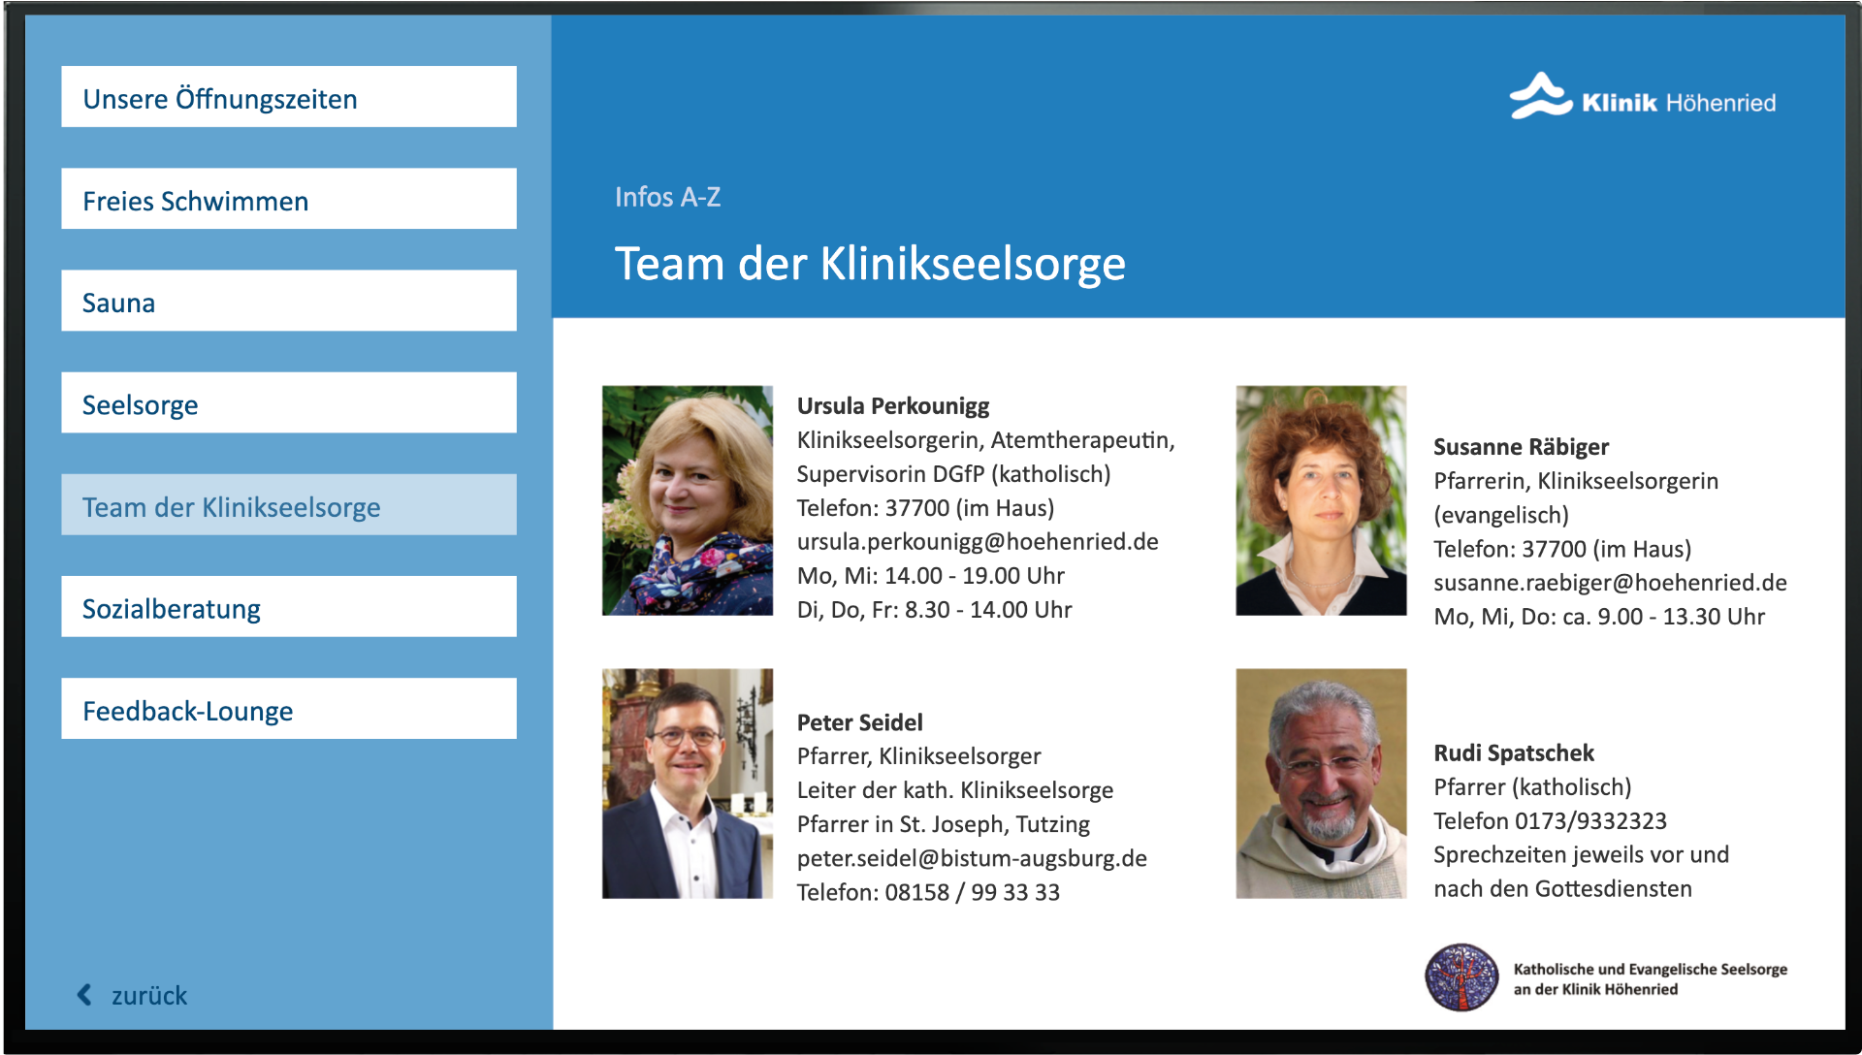Click ursula.perkounigg@hoehenried.de email address

(978, 541)
